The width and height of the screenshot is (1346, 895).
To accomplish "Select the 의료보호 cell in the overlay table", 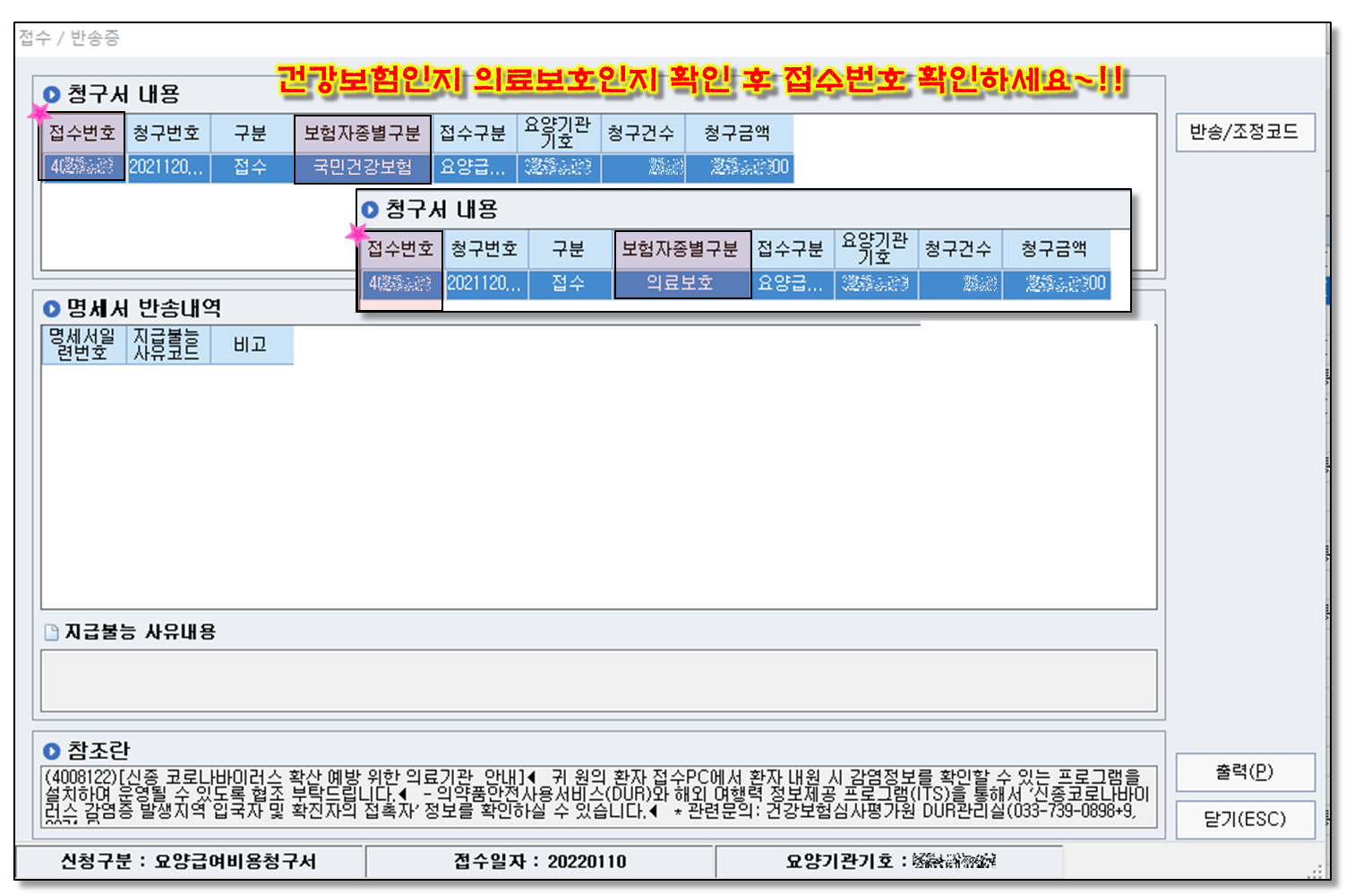I will [681, 283].
